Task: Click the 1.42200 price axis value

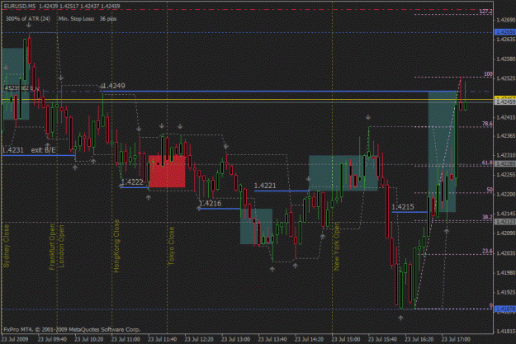Action: click(x=505, y=195)
